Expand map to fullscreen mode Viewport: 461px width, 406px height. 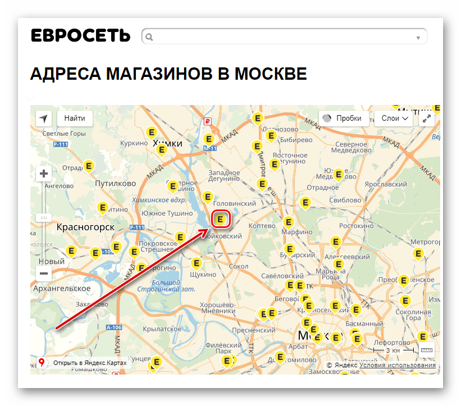coord(427,118)
